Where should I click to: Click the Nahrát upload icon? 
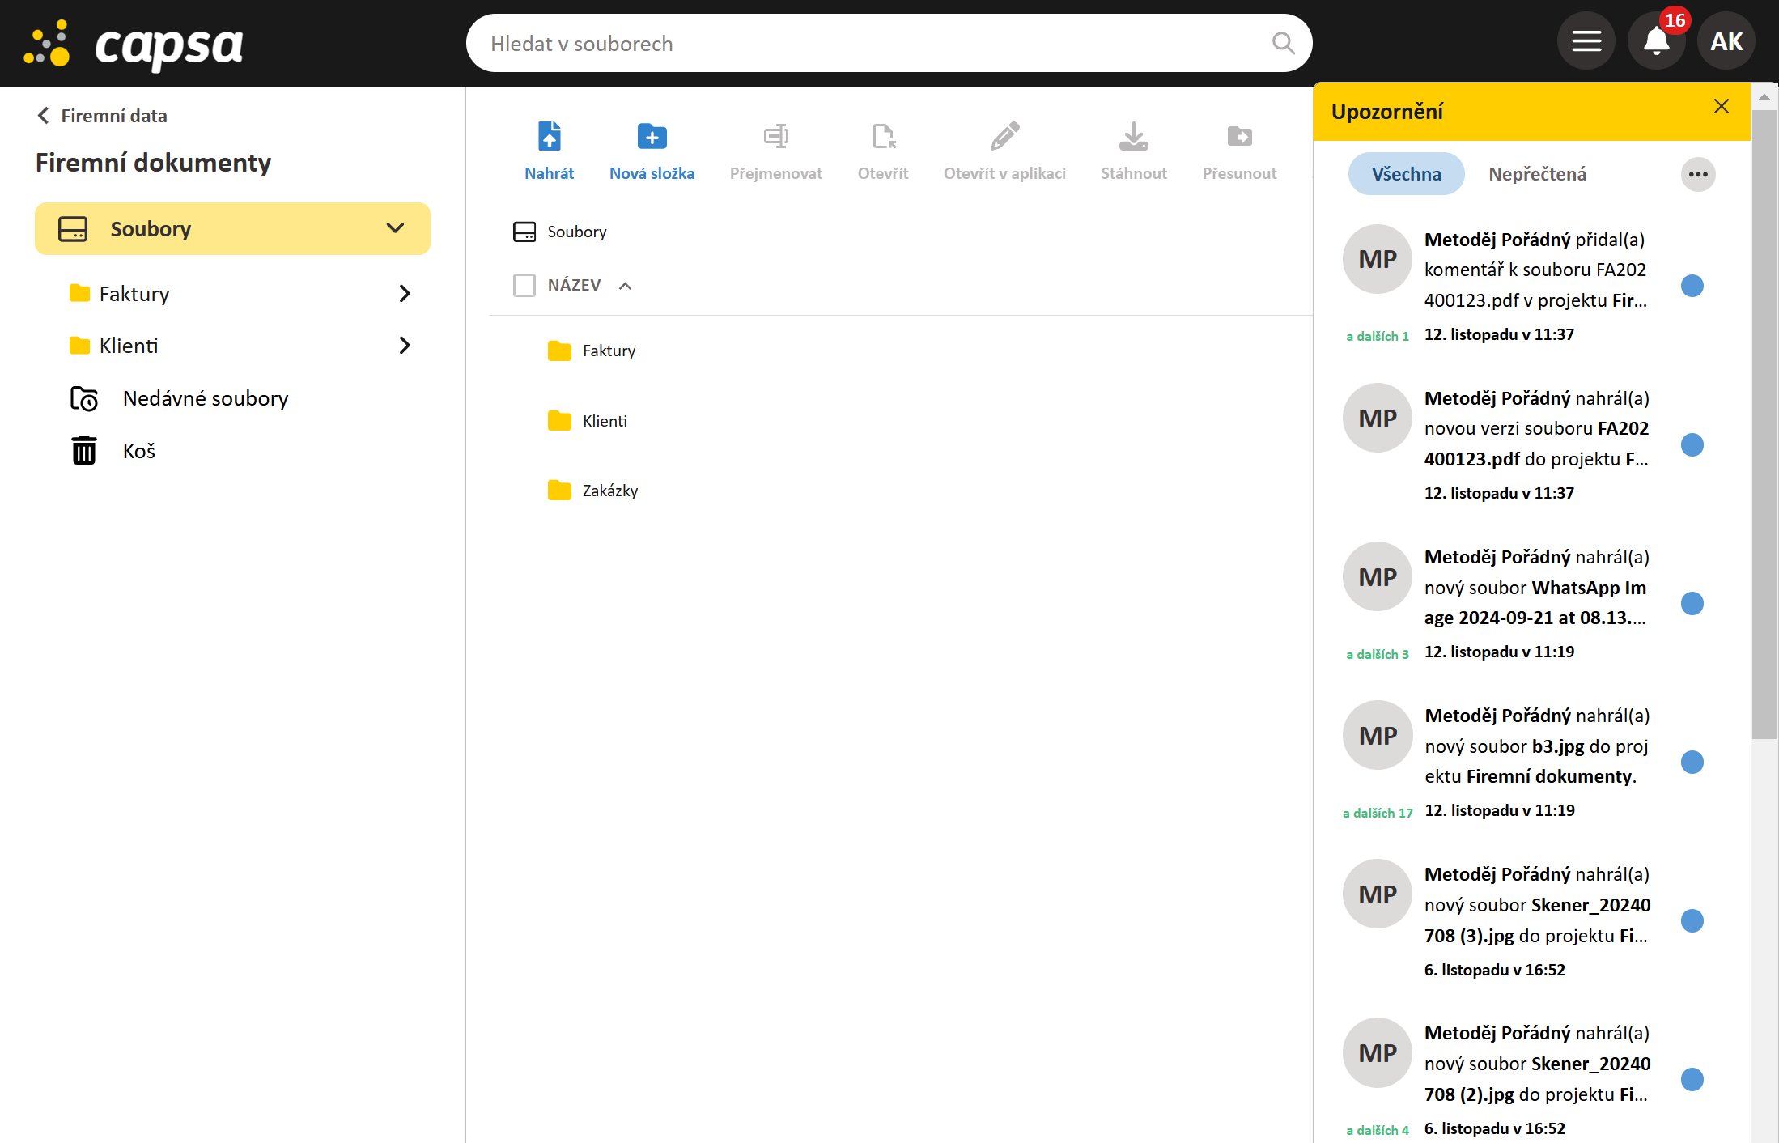[x=549, y=137]
